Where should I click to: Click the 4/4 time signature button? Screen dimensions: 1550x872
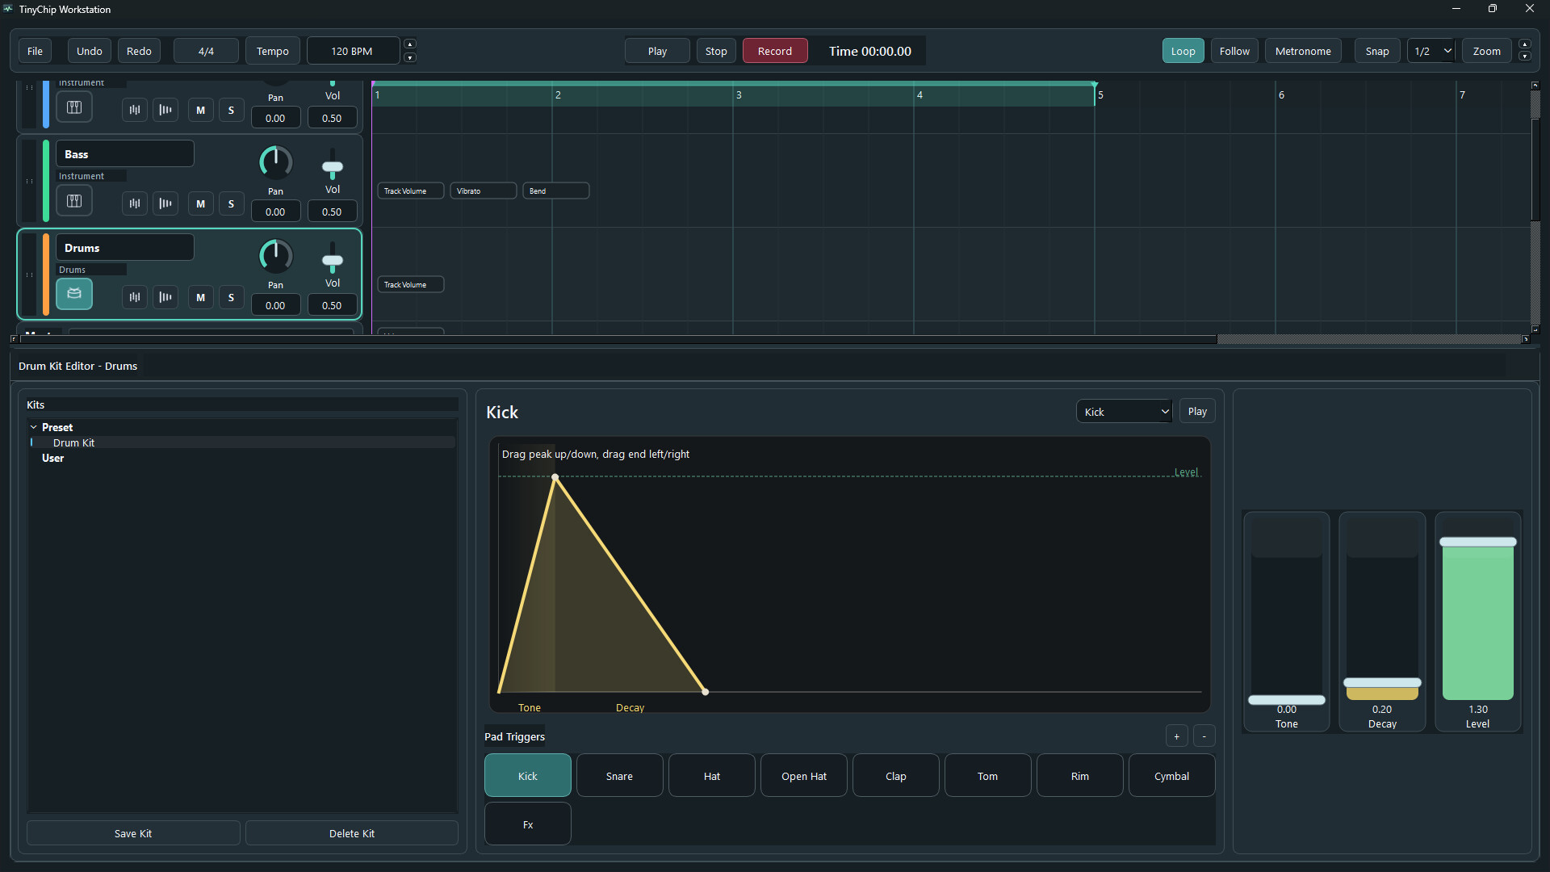coord(206,51)
